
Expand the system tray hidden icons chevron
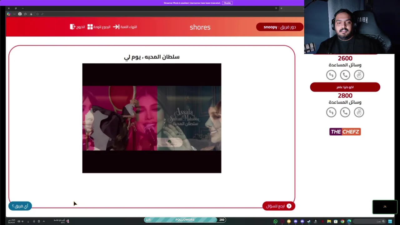pyautogui.click(x=44, y=222)
